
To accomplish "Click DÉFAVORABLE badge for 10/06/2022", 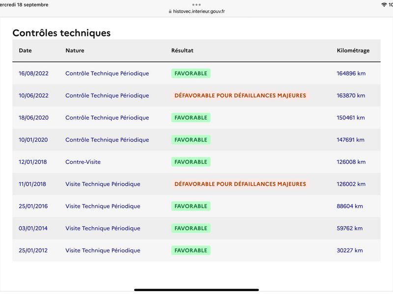I will tap(240, 96).
